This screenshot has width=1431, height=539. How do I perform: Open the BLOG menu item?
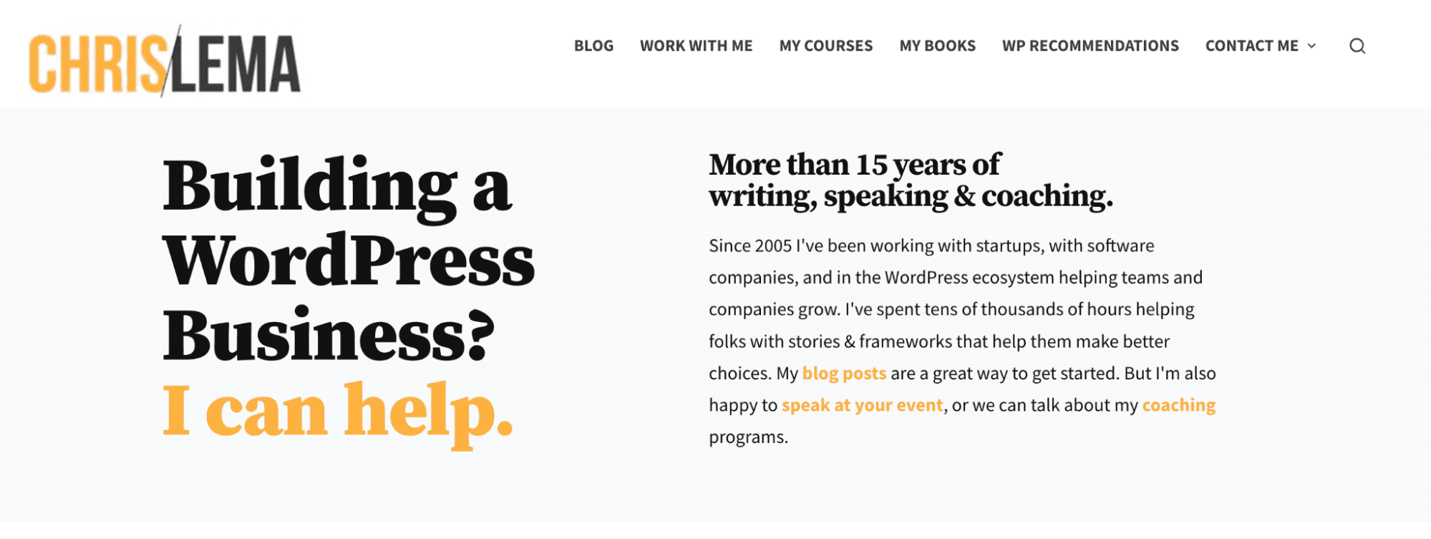[x=593, y=46]
